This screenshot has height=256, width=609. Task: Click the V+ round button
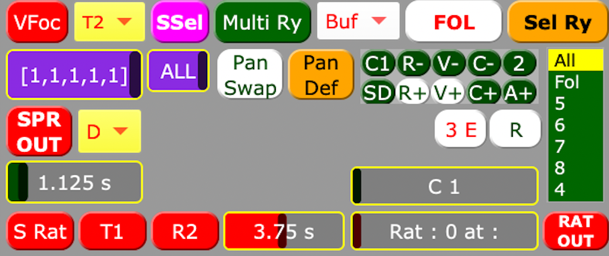[x=449, y=92]
